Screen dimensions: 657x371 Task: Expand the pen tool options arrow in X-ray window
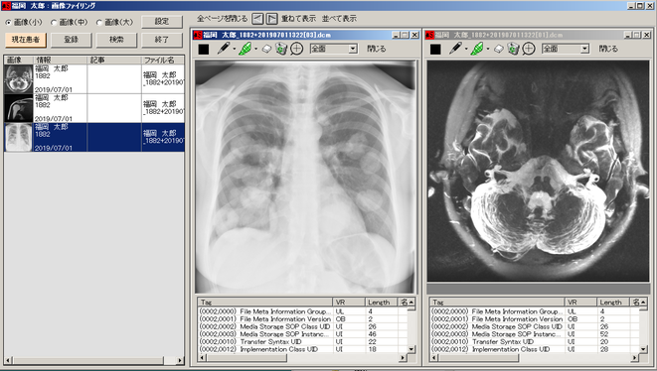pyautogui.click(x=234, y=49)
